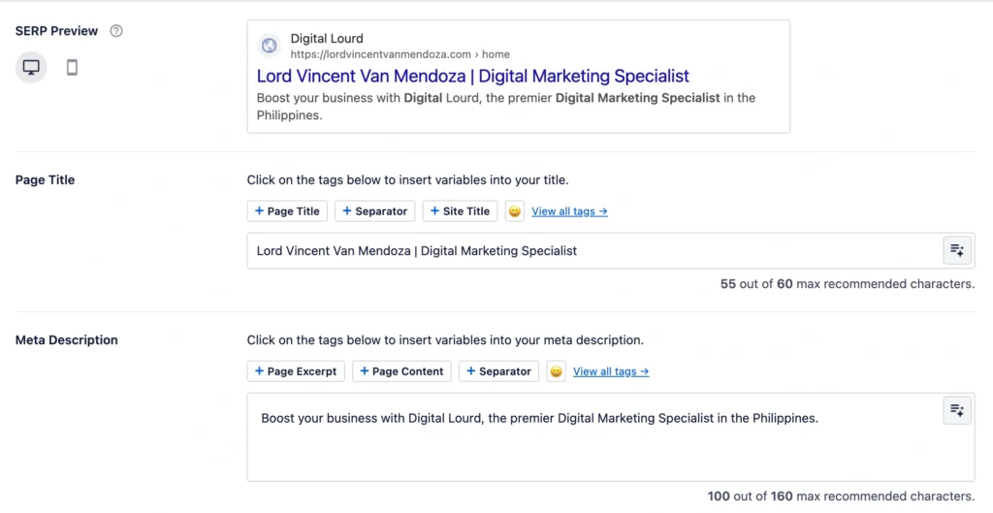This screenshot has height=513, width=993.
Task: Generate AI description using Meta Description icon
Action: tap(957, 410)
